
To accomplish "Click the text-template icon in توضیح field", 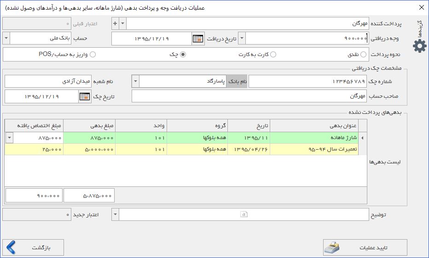I will point(244,214).
